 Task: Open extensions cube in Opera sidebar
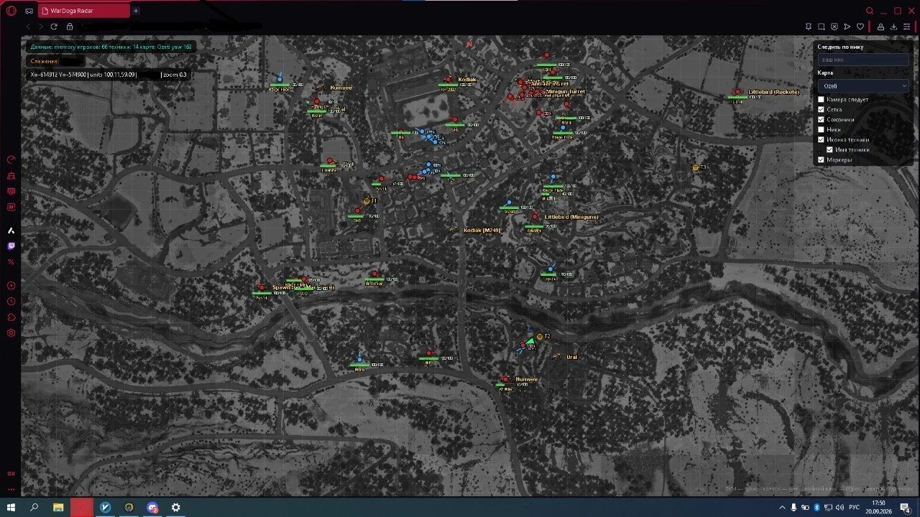11,317
